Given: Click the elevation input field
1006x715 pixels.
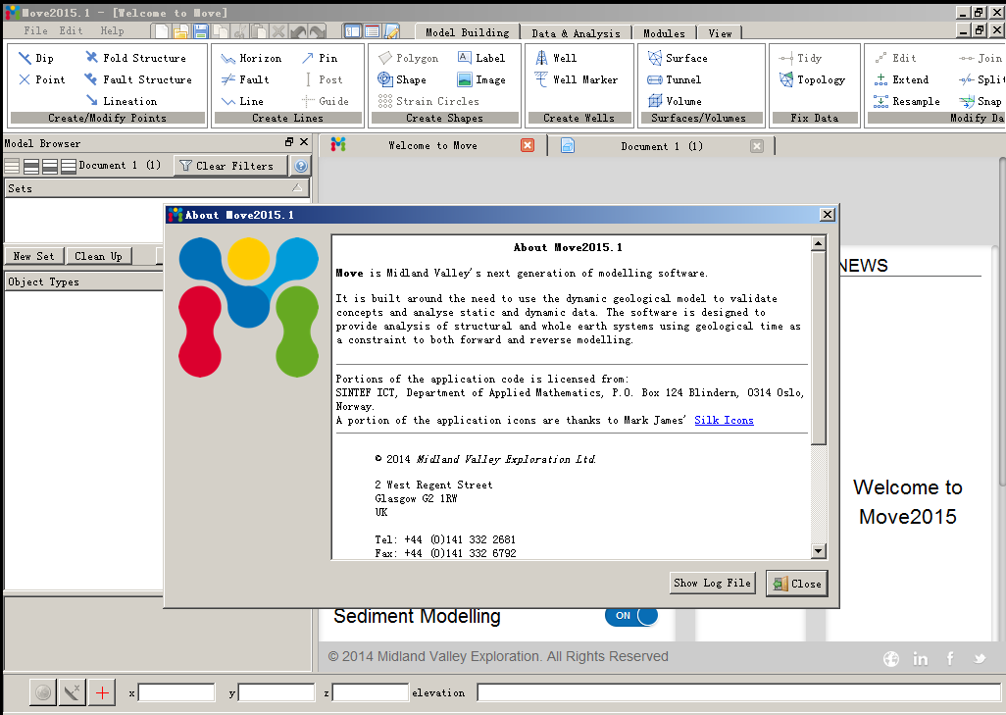Looking at the screenshot, I should 739,692.
